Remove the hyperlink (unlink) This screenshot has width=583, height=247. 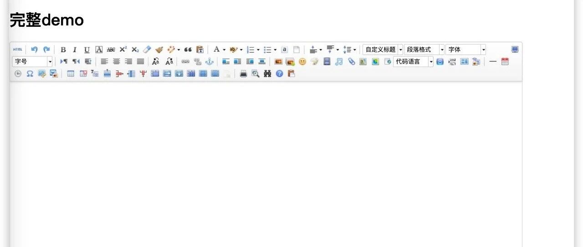198,61
